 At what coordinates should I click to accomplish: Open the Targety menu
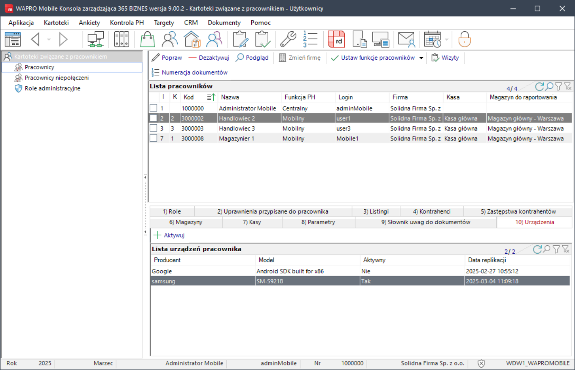164,23
